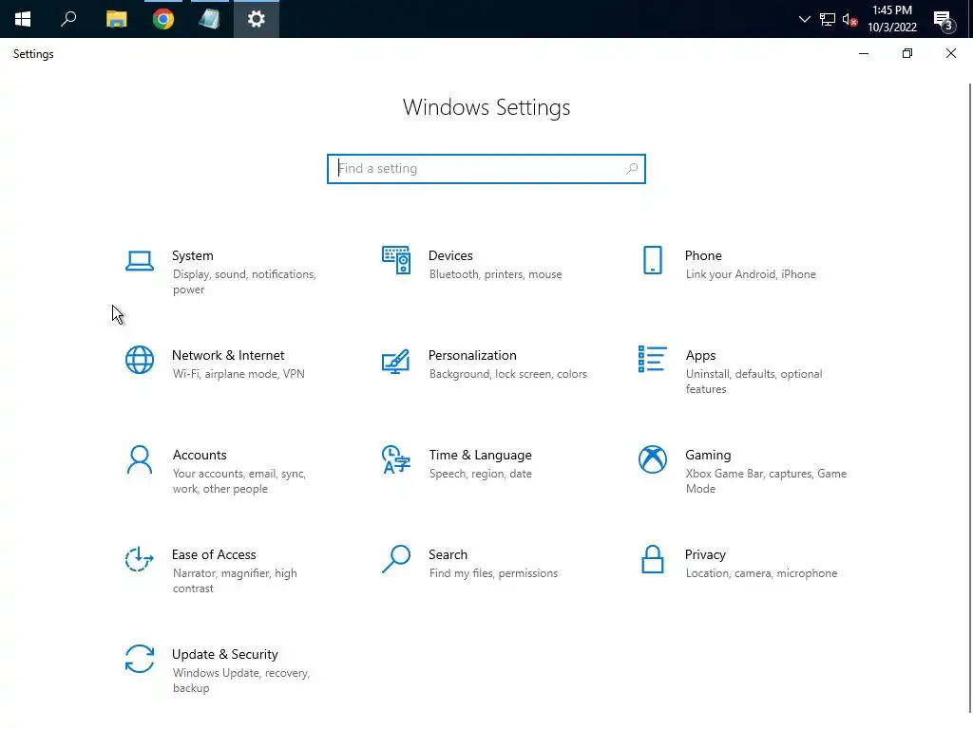Click the Time & Language heading
973x729 pixels.
(480, 455)
